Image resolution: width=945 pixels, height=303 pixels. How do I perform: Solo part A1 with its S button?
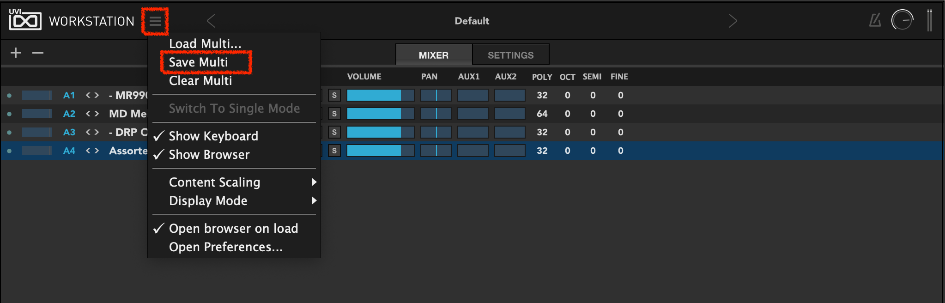334,95
